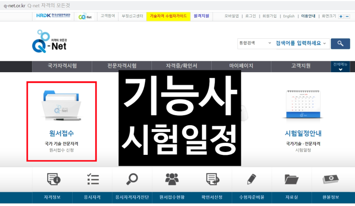Click the 자료실 label button
Viewport: 355px width, 206px height.
[291, 197]
